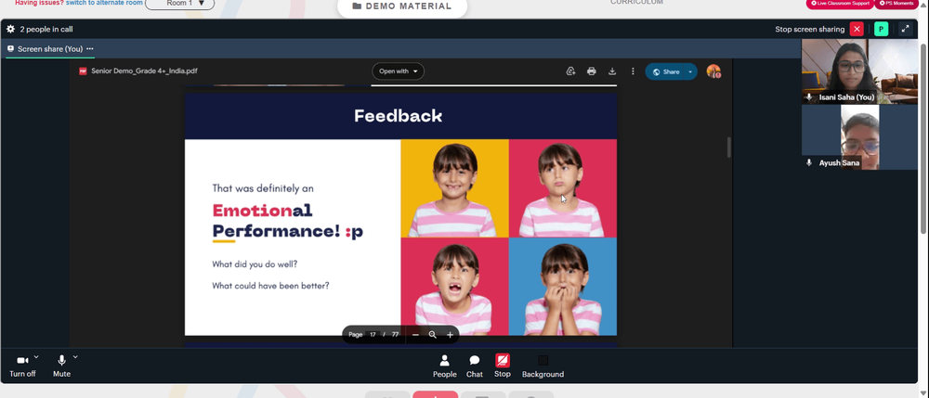Open Room 1 selector dropdown

pyautogui.click(x=180, y=4)
